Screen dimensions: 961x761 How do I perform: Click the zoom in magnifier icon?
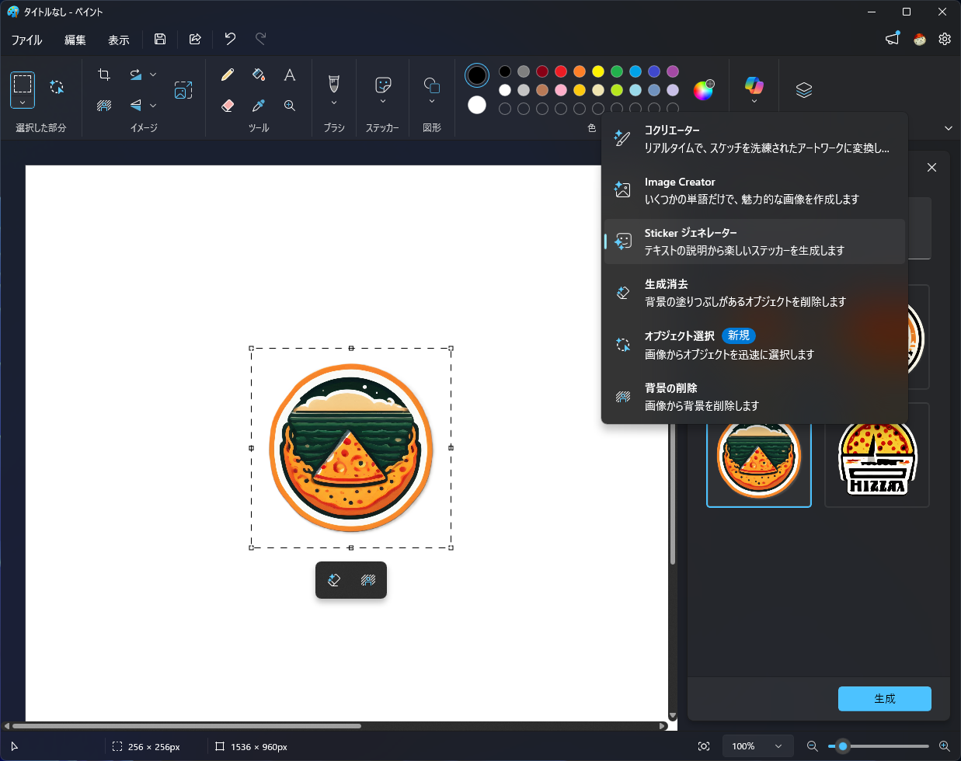(945, 746)
